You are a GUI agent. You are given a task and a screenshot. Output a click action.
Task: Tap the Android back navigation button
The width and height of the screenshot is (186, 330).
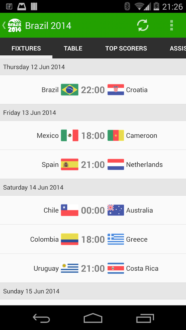click(41, 318)
